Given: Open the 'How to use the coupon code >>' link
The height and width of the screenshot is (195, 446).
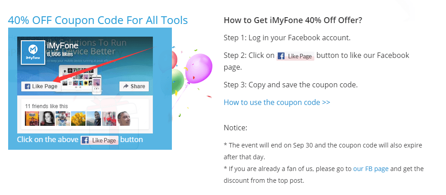Looking at the screenshot, I should point(277,102).
